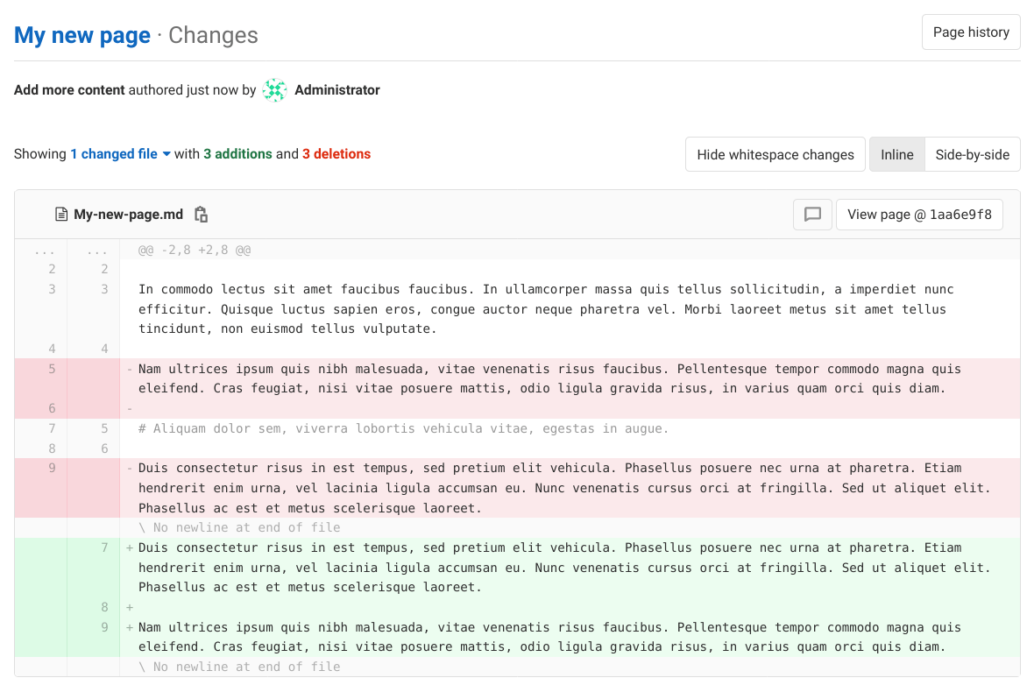Click old line number 6 on removed line
The image size is (1034, 692).
tap(51, 407)
